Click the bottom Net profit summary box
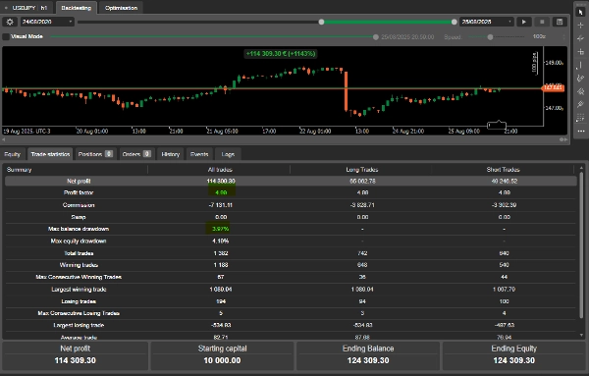Viewport: 589px width, 376px height. (76, 355)
